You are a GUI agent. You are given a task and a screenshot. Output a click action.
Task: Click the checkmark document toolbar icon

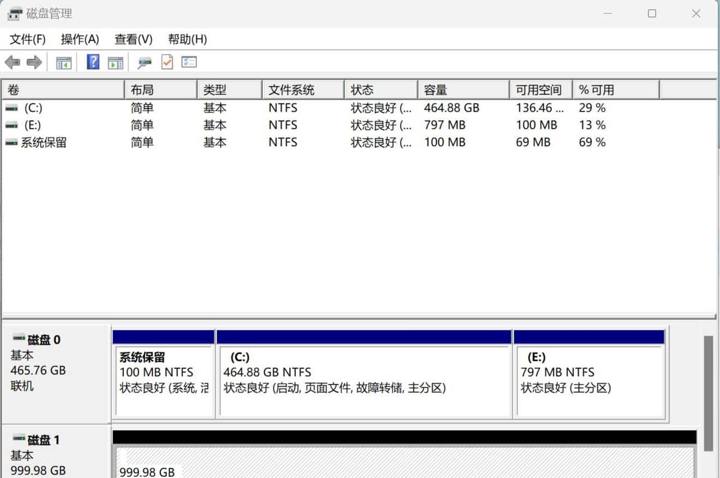tap(166, 62)
